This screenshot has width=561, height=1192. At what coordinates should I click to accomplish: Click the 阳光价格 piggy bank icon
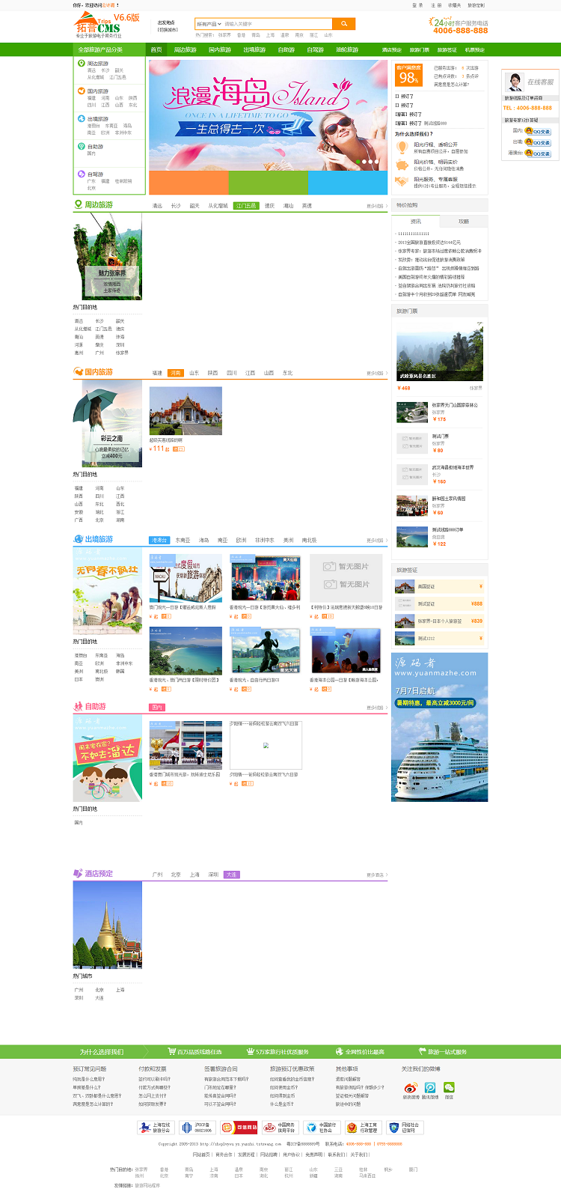402,164
